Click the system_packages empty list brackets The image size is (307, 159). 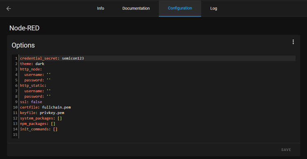pyautogui.click(x=60, y=118)
